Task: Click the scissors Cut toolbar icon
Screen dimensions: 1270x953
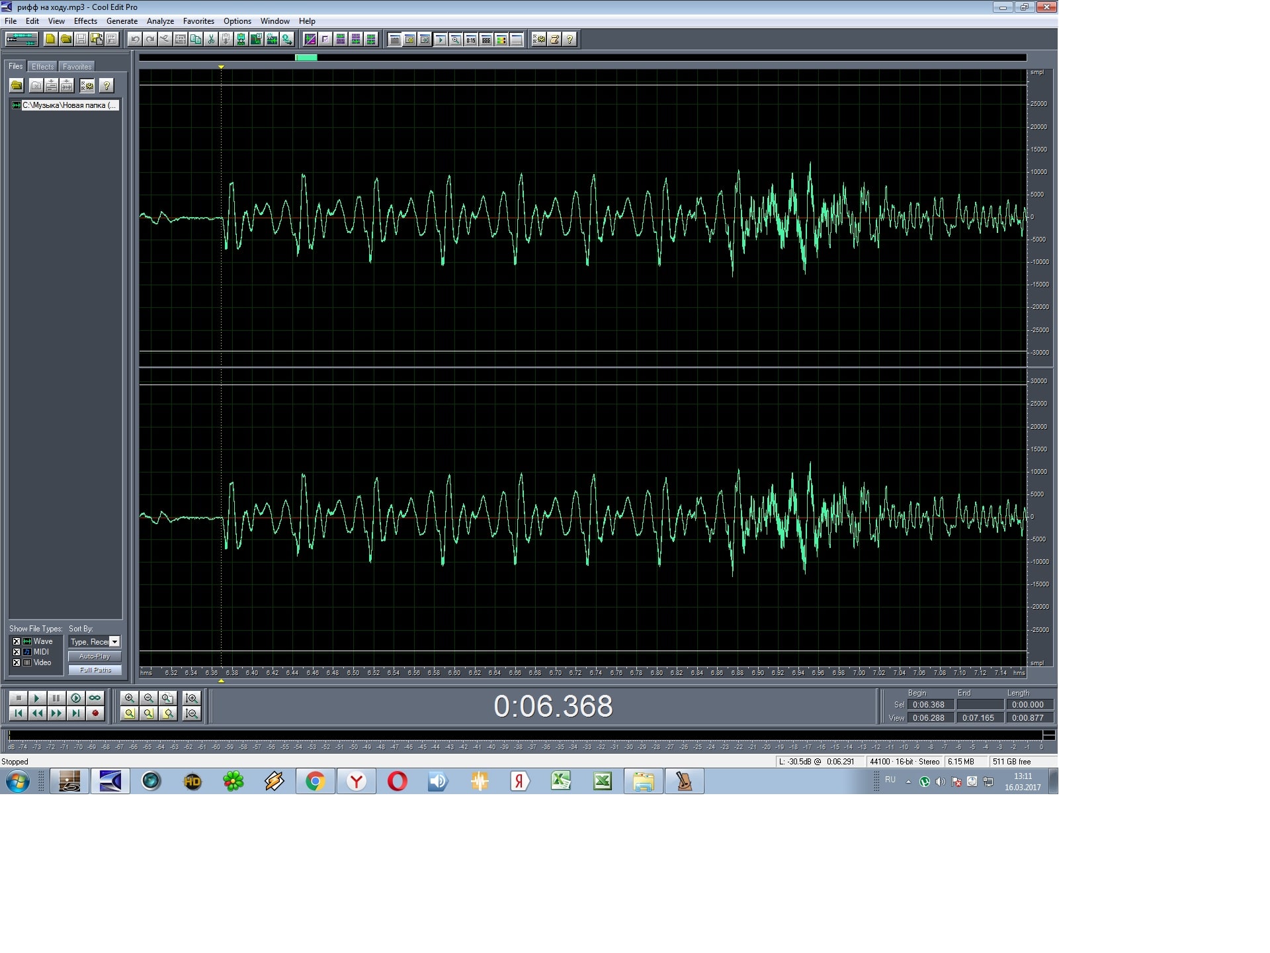Action: tap(211, 39)
